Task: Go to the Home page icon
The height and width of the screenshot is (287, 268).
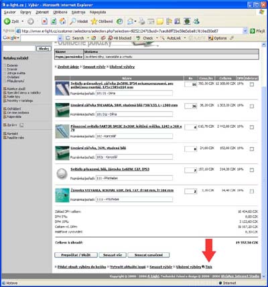Action: 62,21
